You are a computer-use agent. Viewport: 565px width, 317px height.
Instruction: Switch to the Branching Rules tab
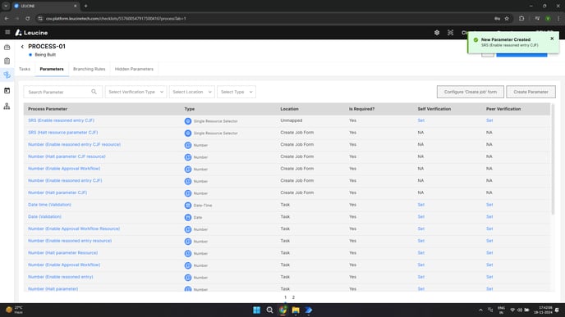click(x=89, y=69)
